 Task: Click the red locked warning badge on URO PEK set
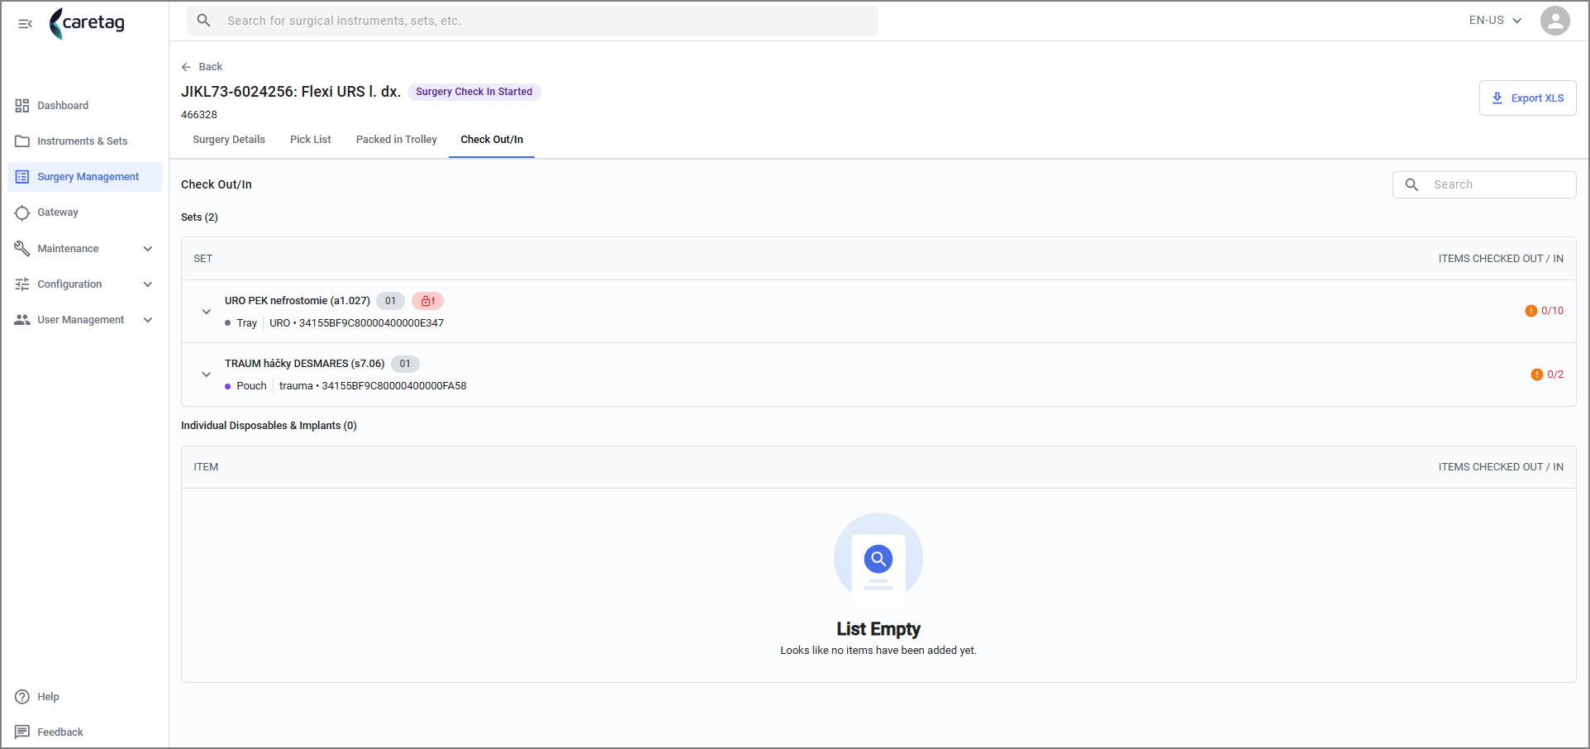pos(427,301)
